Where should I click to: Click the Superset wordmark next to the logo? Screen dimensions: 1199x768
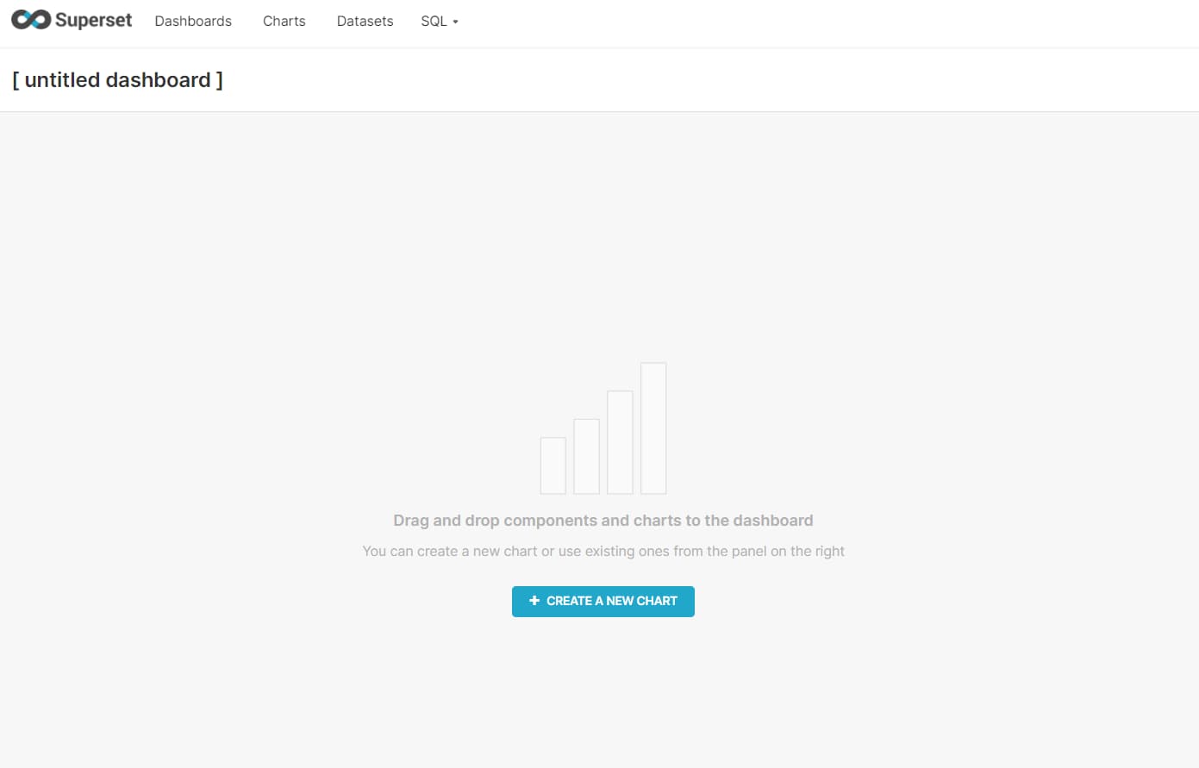95,18
